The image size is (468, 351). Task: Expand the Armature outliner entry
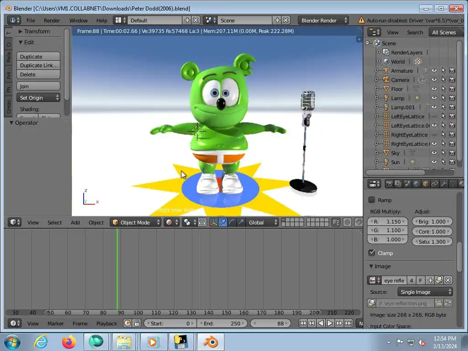377,70
